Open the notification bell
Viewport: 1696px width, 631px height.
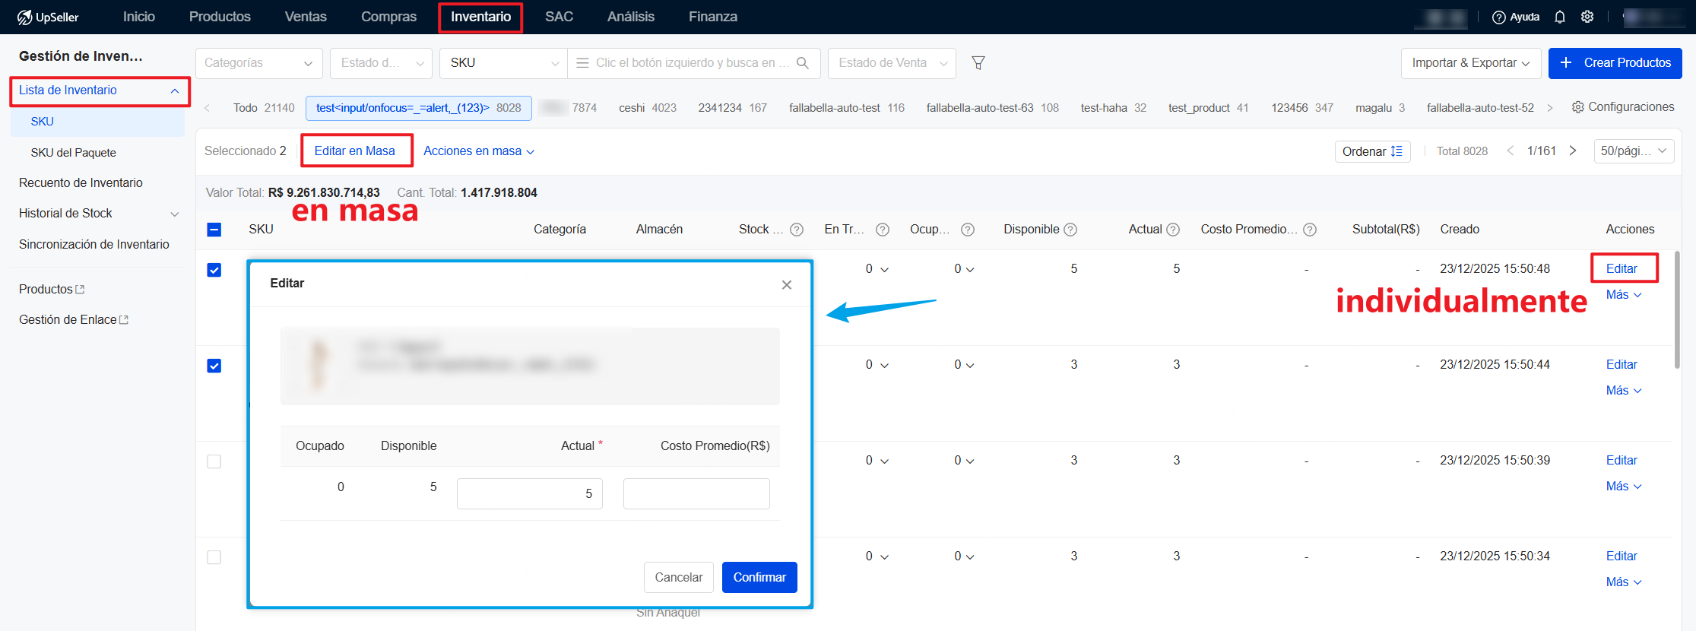point(1560,17)
